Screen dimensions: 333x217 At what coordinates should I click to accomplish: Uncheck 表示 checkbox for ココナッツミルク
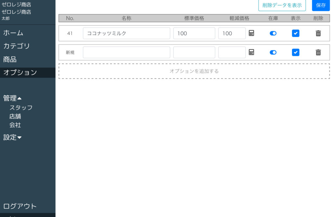pos(296,33)
